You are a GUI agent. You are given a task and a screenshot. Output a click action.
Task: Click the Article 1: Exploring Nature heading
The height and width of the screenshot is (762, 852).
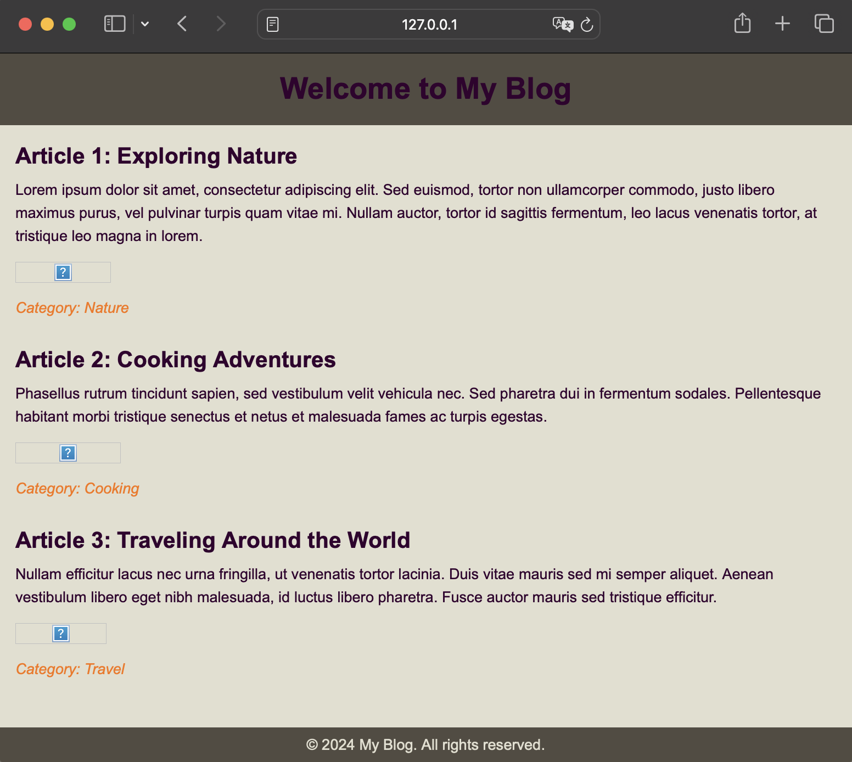tap(156, 156)
